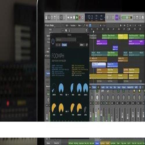Click the orange SNAP knob
This screenshot has height=145, width=145.
[61, 108]
